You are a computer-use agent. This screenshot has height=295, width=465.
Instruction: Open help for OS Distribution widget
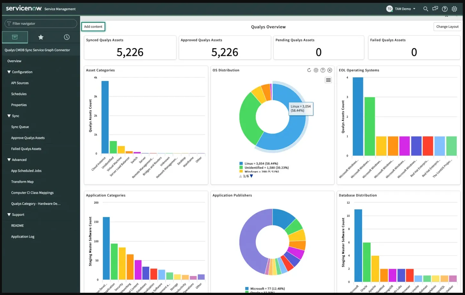323,70
